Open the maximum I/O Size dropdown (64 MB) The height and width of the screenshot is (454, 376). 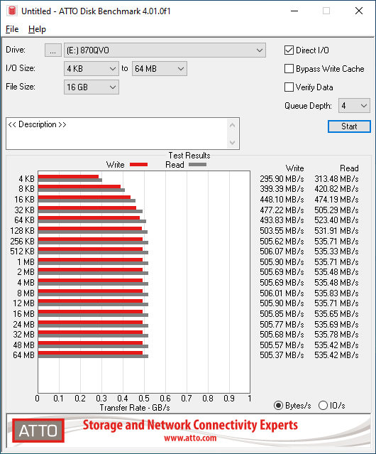click(160, 69)
